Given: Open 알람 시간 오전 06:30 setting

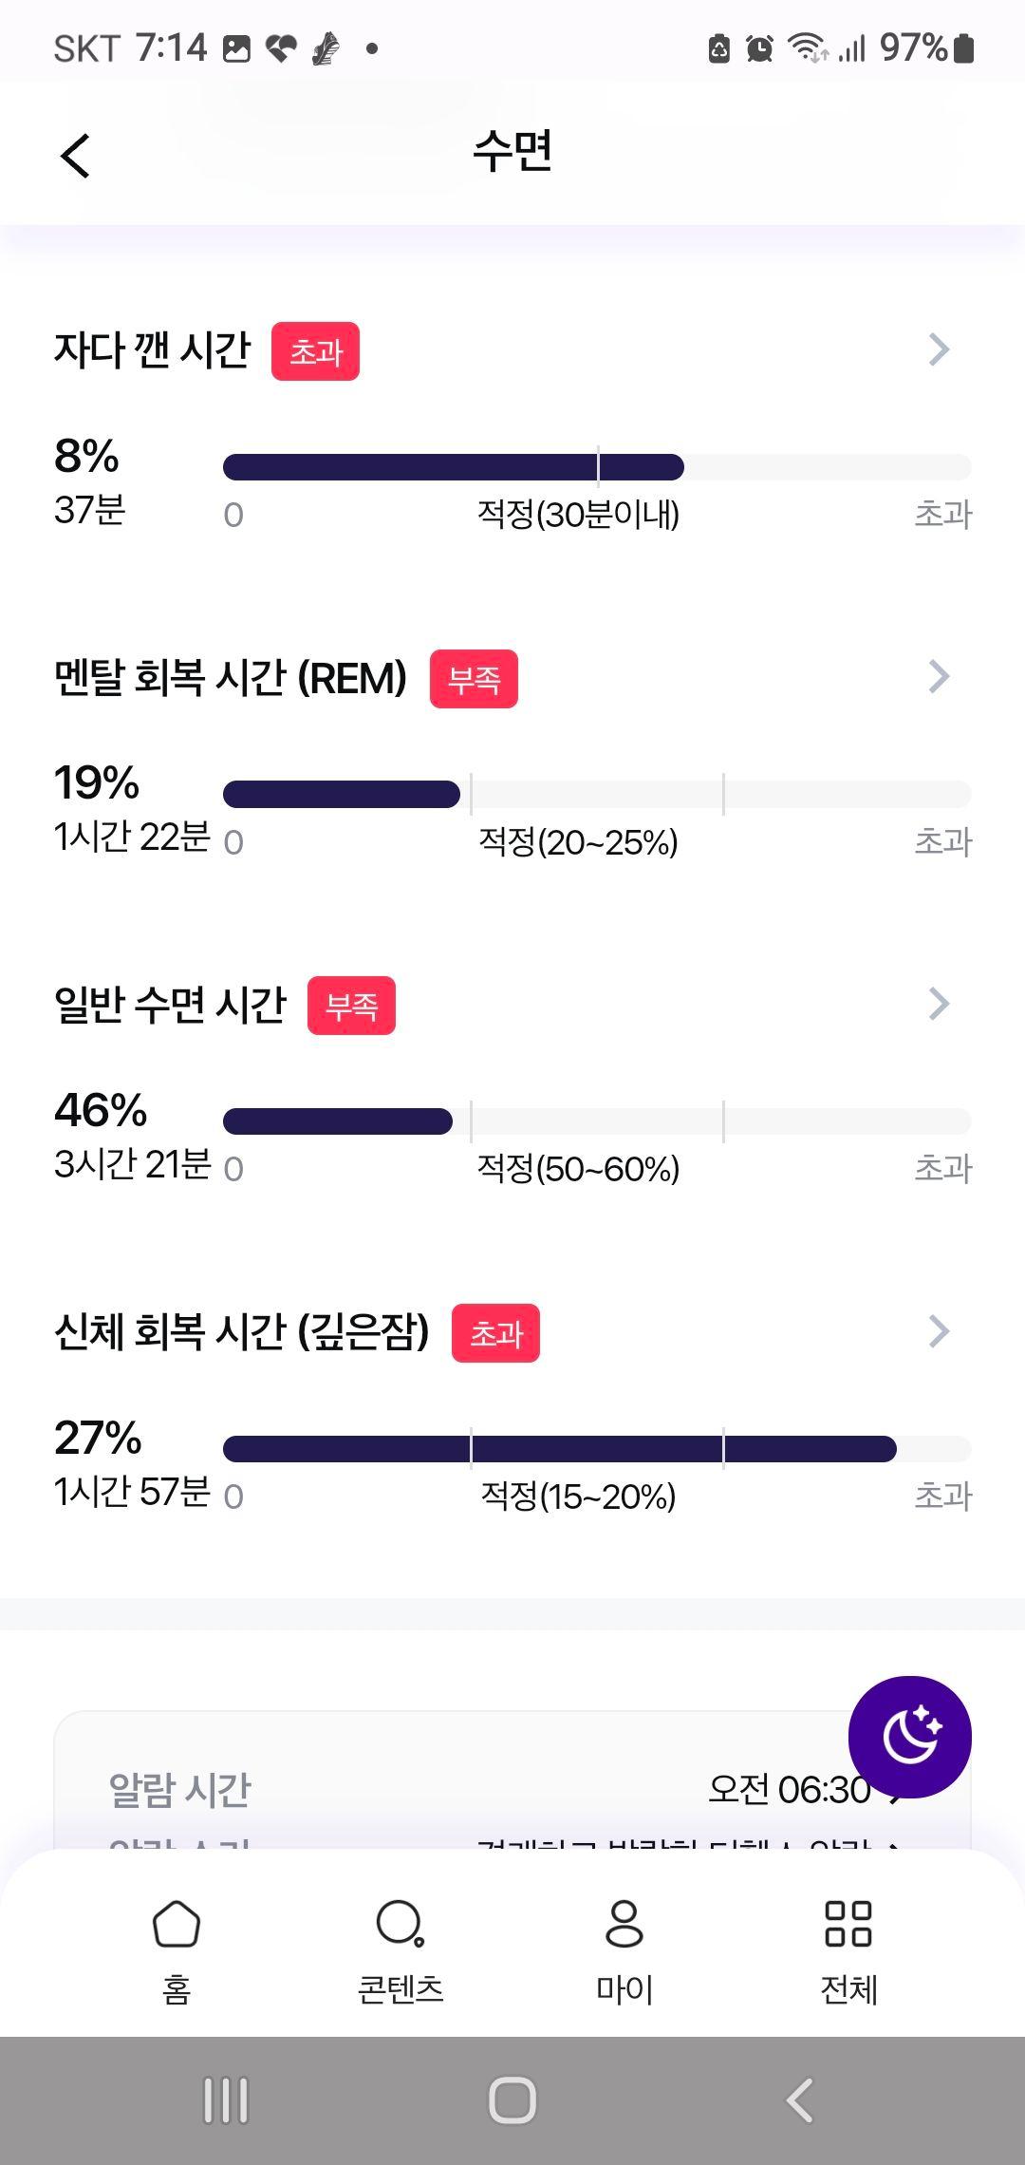Looking at the screenshot, I should 512,1790.
